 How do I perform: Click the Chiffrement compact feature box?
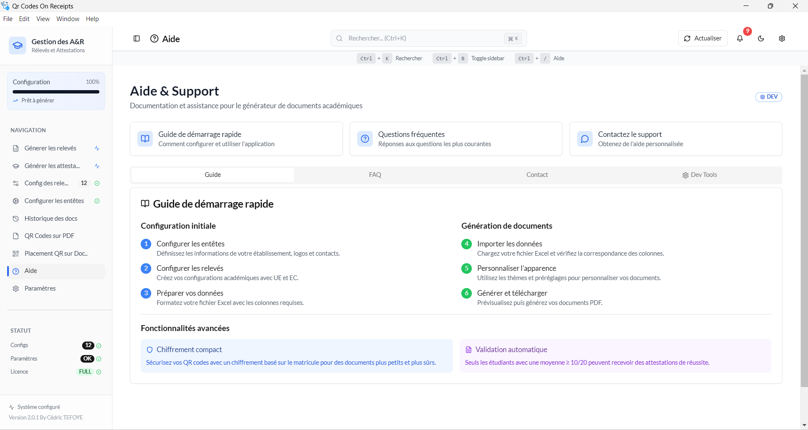297,356
